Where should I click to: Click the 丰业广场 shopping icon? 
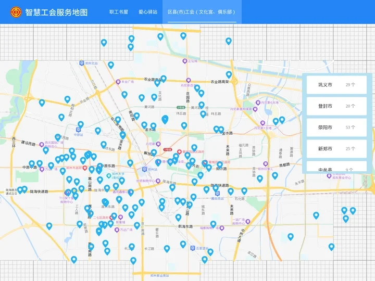click(x=118, y=82)
